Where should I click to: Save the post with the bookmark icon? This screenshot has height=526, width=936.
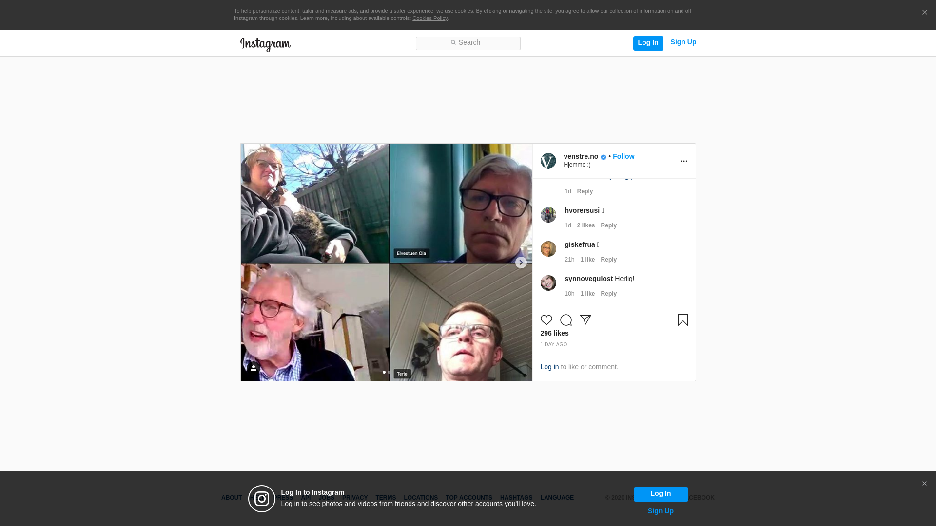coord(682,320)
